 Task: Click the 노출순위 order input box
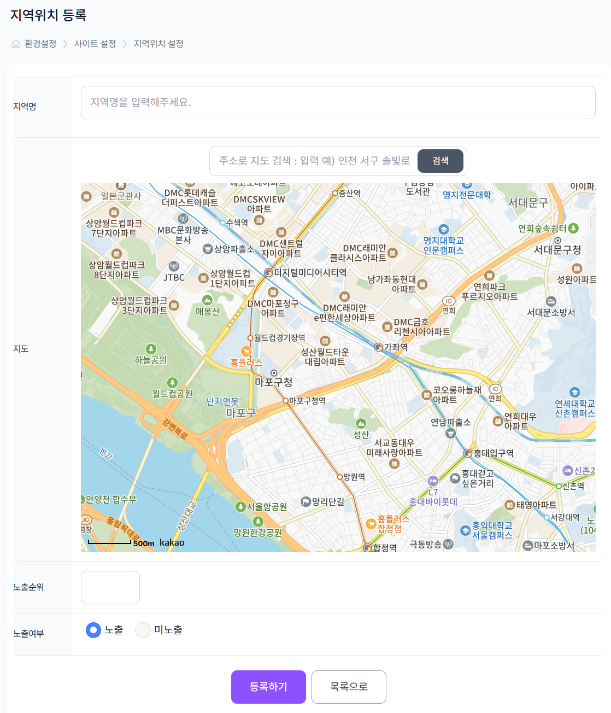tap(110, 587)
